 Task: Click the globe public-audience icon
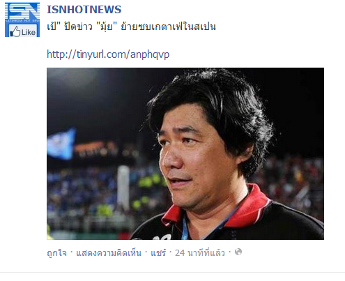[238, 252]
